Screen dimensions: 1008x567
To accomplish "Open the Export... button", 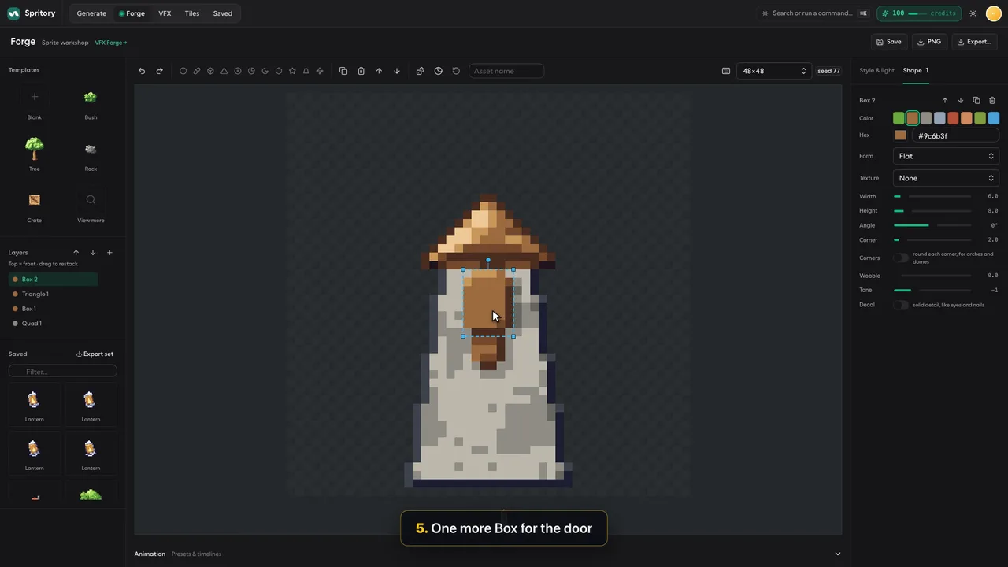I will (x=975, y=42).
